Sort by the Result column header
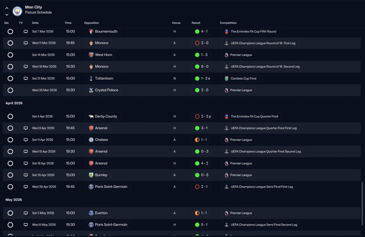The width and height of the screenshot is (365, 237). click(196, 23)
